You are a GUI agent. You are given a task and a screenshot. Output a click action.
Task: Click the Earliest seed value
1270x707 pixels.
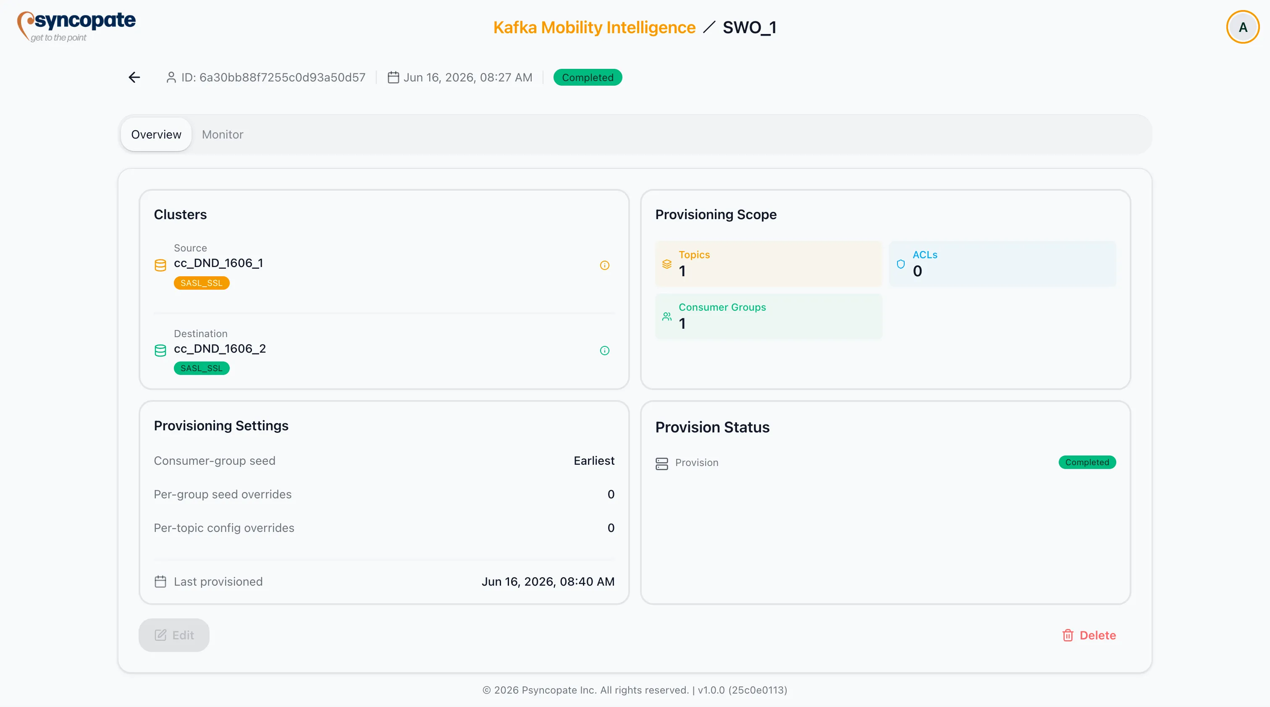[x=594, y=461]
